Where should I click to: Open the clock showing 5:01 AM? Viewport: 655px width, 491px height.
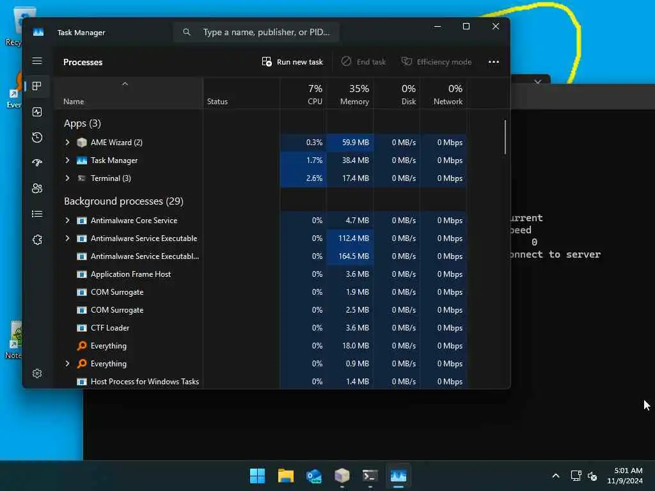625,476
